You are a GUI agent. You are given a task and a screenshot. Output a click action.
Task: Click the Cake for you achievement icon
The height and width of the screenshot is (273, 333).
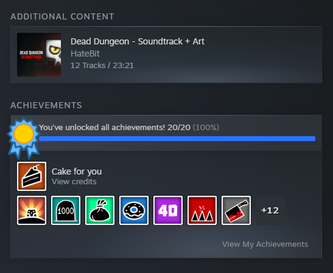[x=32, y=176]
